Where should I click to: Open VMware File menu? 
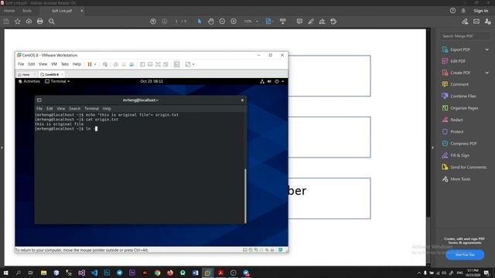21,64
